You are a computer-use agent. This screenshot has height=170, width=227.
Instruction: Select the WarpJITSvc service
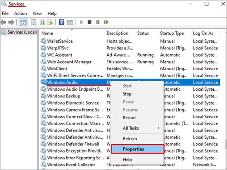click(58, 48)
